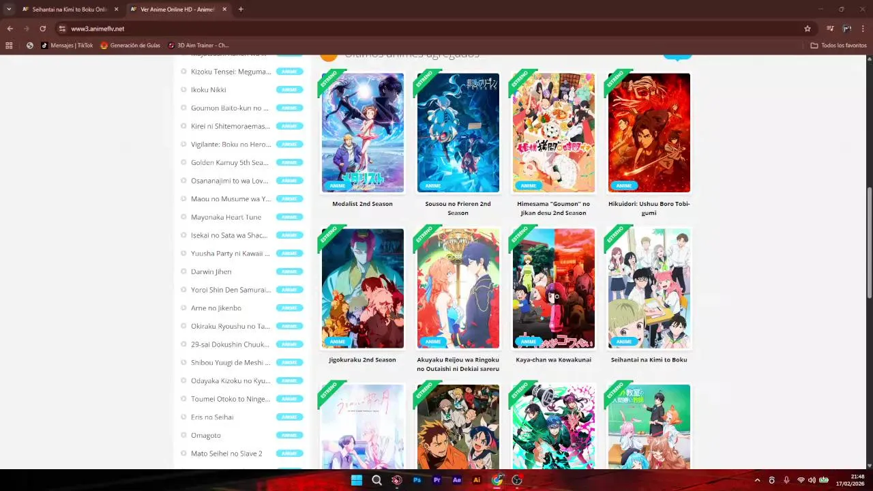Open Sousou no Frieren 2nd Season poster
The height and width of the screenshot is (491, 873).
(458, 133)
